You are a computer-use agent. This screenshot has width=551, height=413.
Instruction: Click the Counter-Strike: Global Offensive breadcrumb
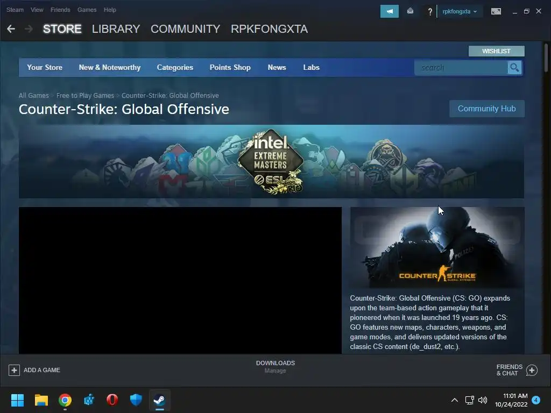(x=170, y=96)
